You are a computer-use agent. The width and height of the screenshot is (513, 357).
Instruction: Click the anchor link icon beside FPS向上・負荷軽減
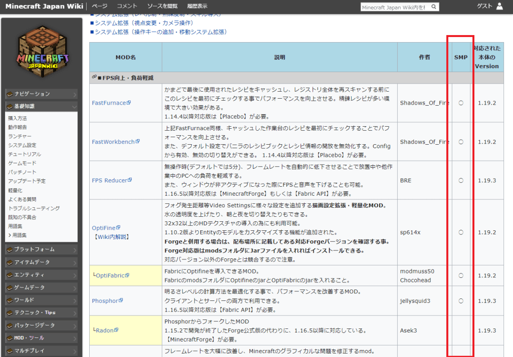coord(94,77)
